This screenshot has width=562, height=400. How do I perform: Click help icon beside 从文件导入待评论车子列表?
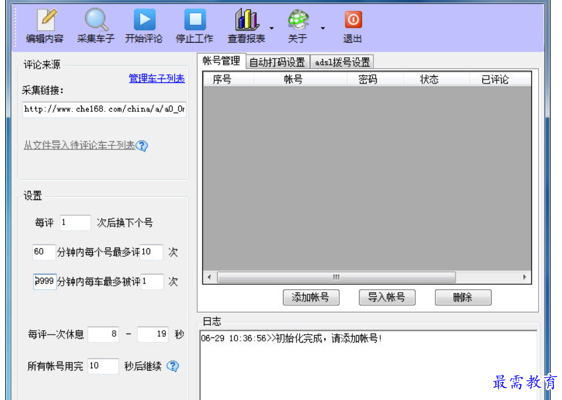click(x=142, y=146)
